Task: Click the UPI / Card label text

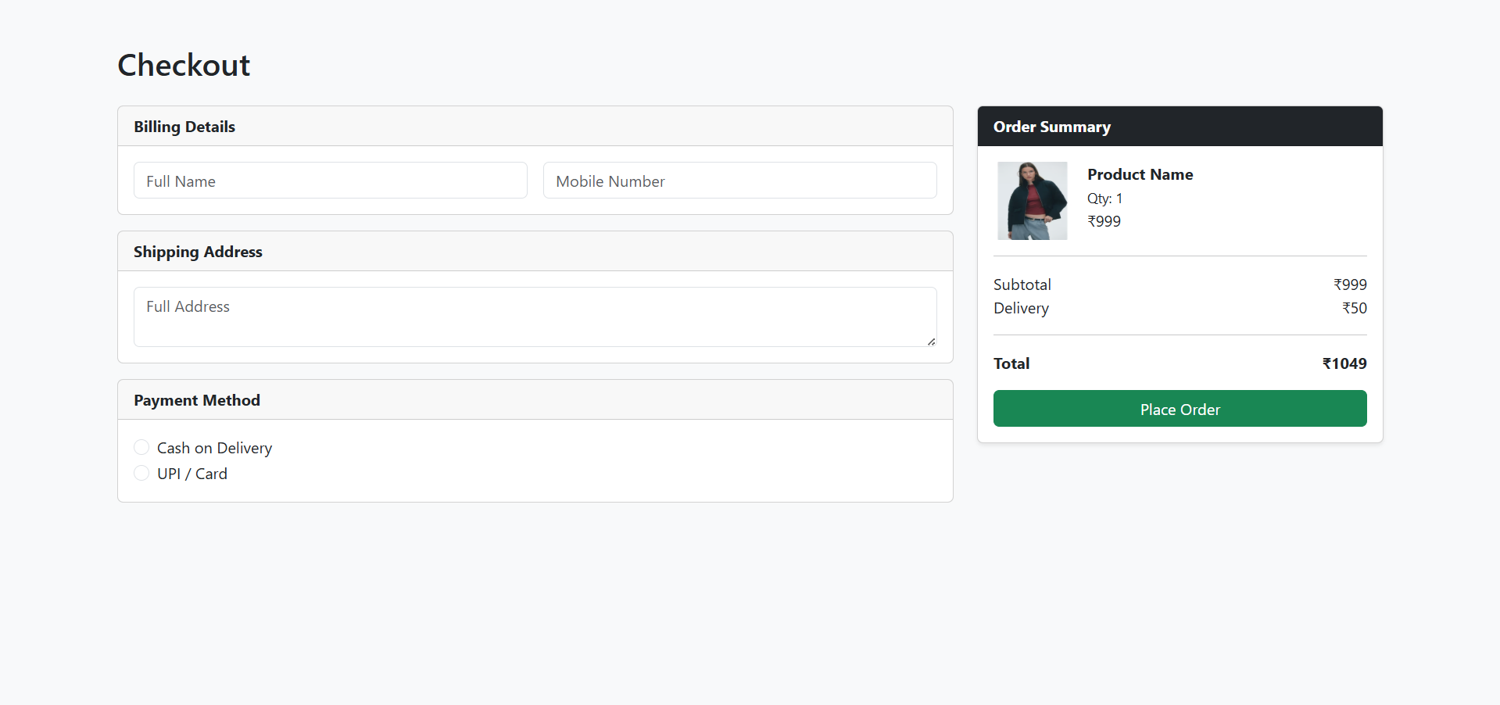Action: (192, 474)
